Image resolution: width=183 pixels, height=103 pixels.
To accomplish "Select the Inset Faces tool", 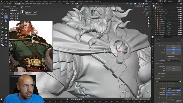I will click(x=6, y=28).
